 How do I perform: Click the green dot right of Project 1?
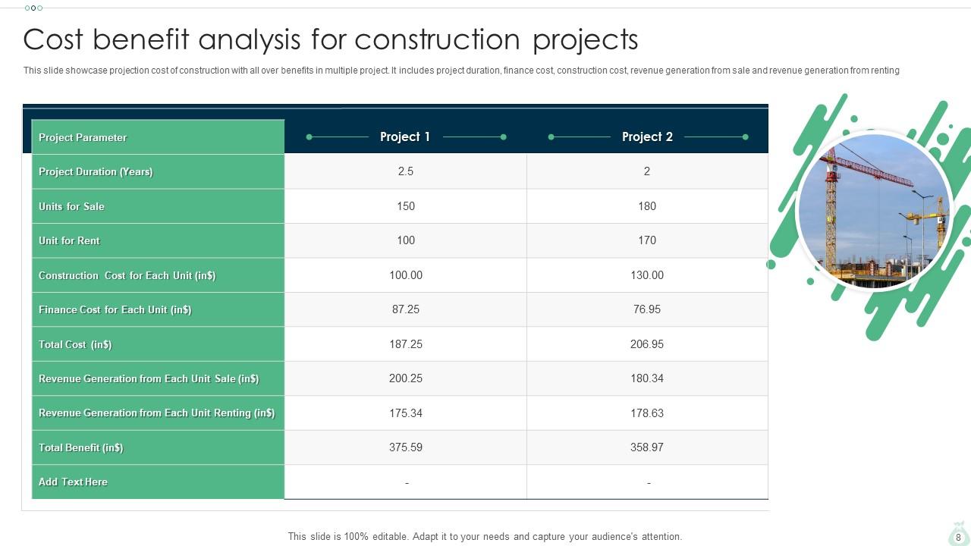coord(502,137)
